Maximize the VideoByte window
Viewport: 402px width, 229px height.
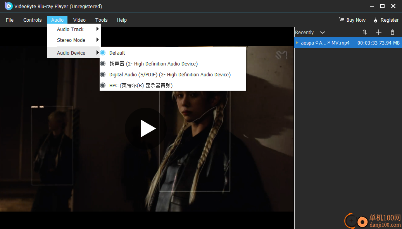pyautogui.click(x=382, y=6)
